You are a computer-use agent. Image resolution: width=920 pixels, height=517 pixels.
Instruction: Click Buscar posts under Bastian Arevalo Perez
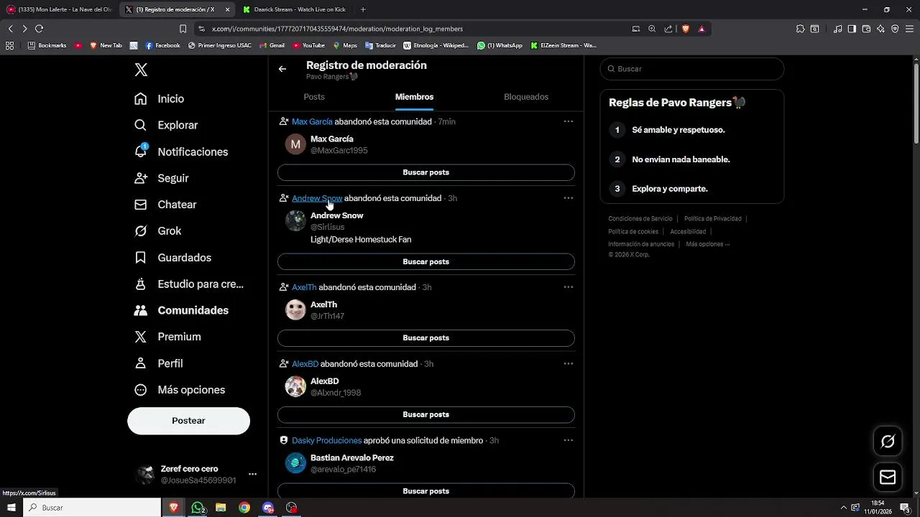point(426,491)
